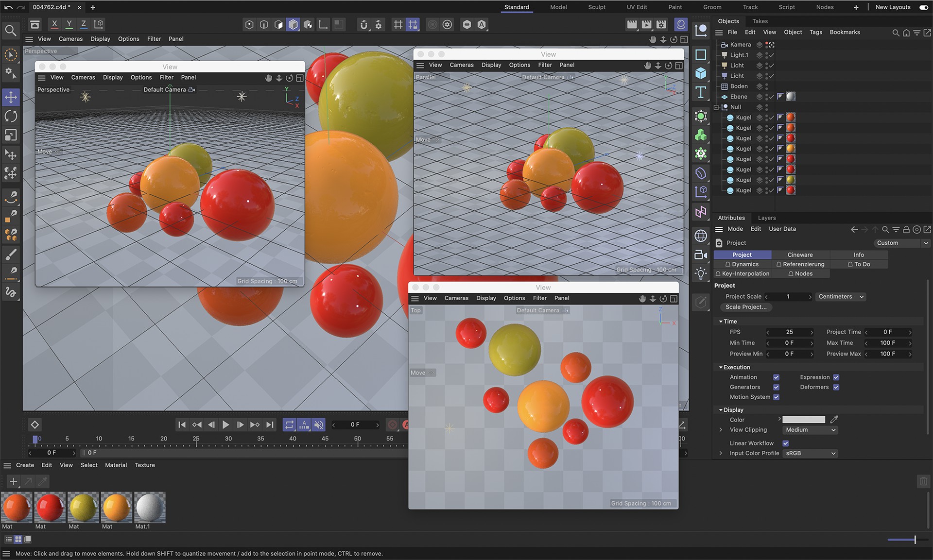Click the Enable Snap magnet icon
The width and height of the screenshot is (933, 560).
364,24
